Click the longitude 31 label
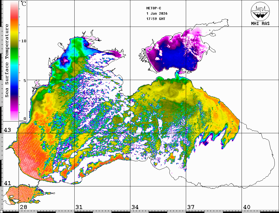Viewport: 279px width, 213px height. (x=79, y=207)
